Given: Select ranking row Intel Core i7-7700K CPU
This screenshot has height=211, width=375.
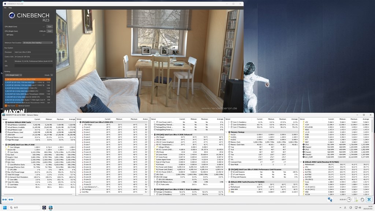Looking at the screenshot, I should click(28, 88).
